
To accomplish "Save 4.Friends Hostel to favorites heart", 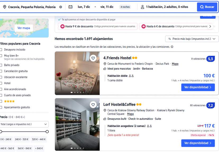I will pos(93,58).
